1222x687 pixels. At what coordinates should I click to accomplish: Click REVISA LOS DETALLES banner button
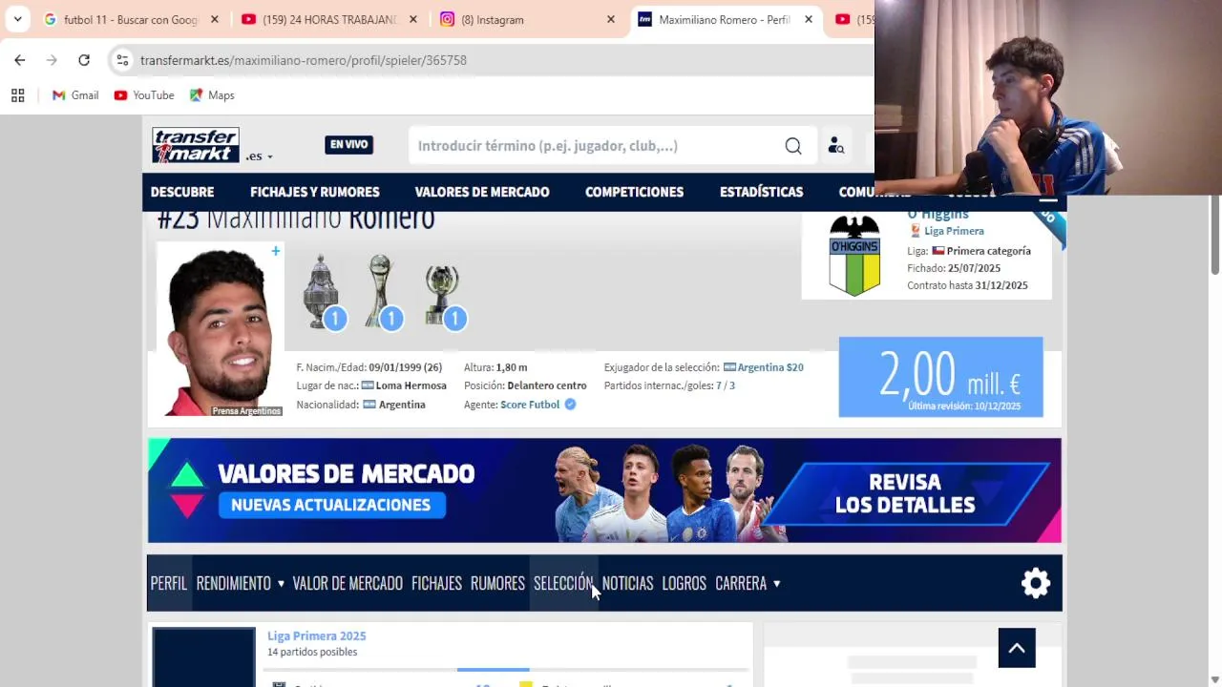coord(905,493)
